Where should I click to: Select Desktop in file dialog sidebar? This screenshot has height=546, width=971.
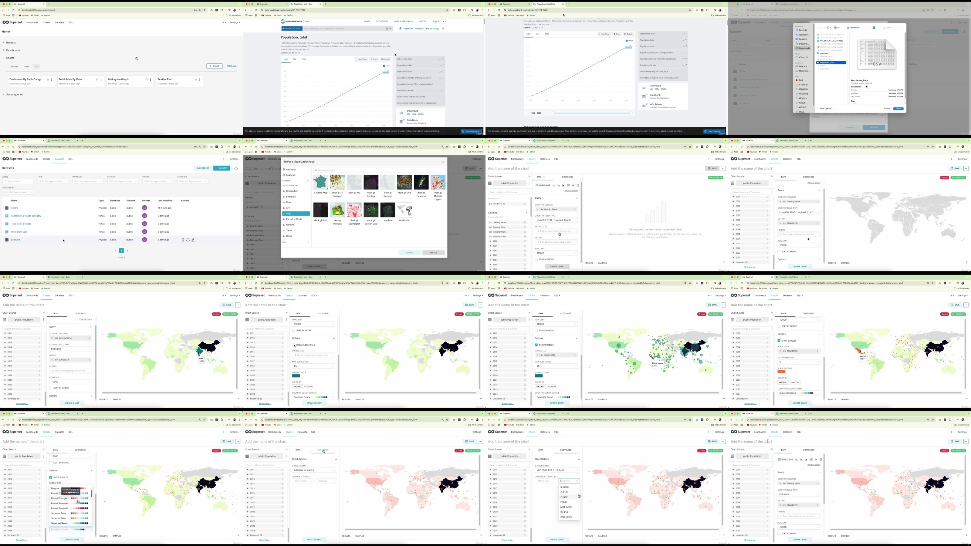pyautogui.click(x=803, y=39)
